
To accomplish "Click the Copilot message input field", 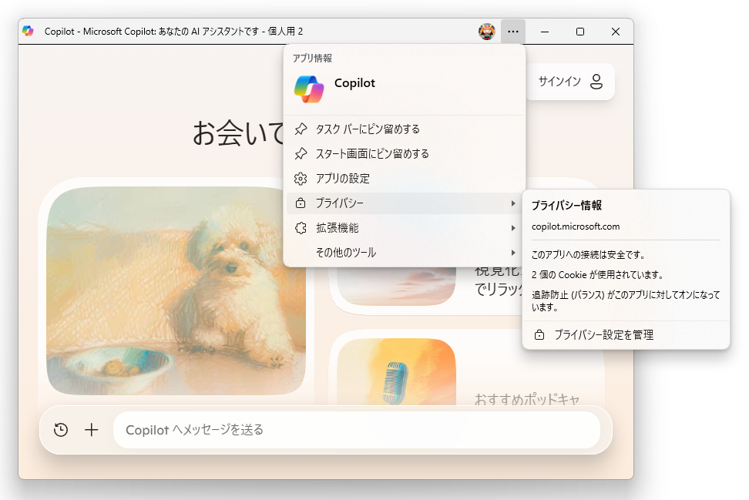I will pos(308,430).
